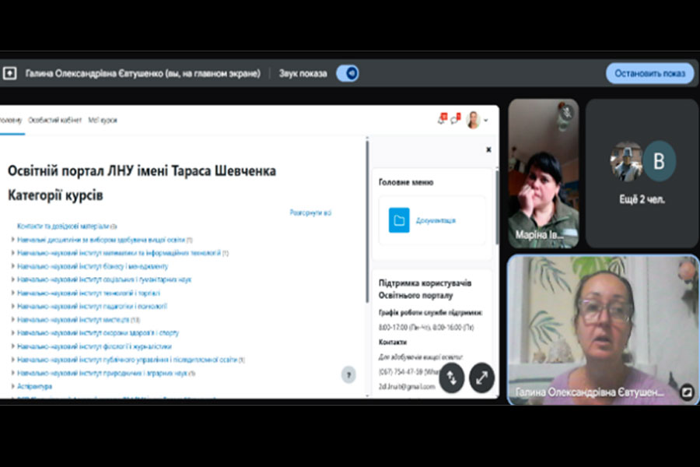Click the muted microphone icon on Маріна tile
Viewport: 700px width, 467px height.
tap(567, 112)
